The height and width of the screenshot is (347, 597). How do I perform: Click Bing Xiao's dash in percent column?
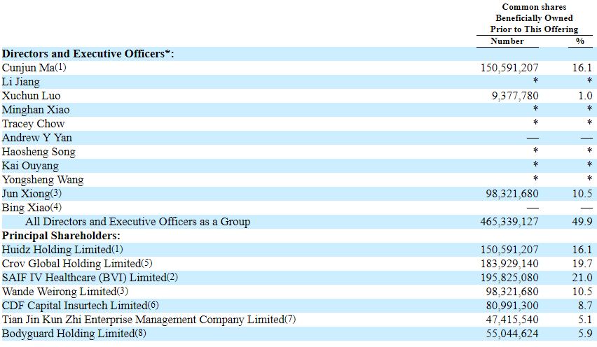(x=586, y=208)
